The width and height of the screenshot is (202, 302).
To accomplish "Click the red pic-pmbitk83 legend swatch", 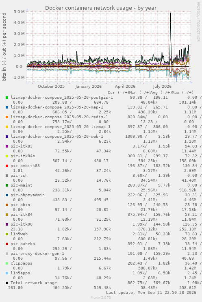I will tap(7, 166).
